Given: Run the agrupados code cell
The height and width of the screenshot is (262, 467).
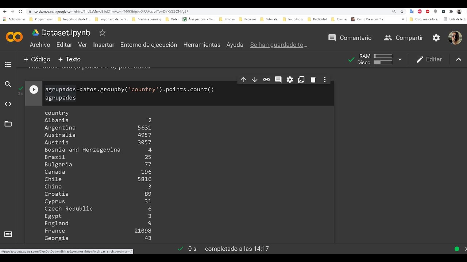Looking at the screenshot, I should [34, 90].
